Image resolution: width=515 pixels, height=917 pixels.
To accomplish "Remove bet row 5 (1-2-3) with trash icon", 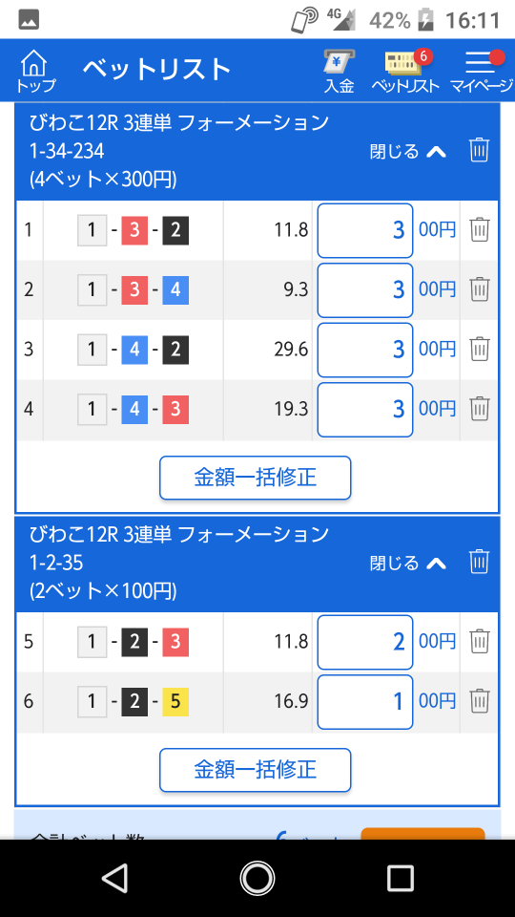I will [x=480, y=642].
